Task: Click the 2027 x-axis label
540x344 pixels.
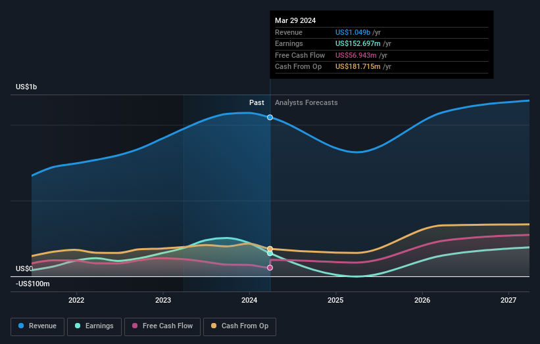Action: click(x=508, y=300)
